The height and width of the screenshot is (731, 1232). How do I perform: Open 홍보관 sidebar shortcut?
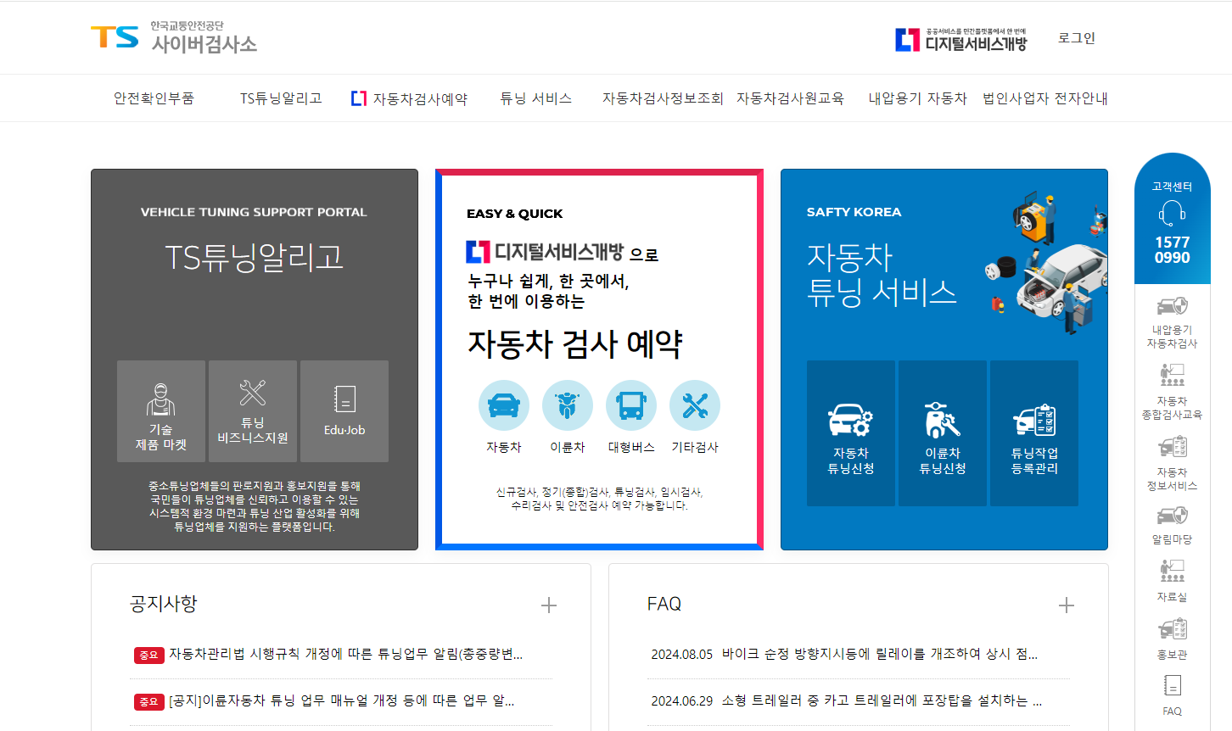tap(1172, 639)
